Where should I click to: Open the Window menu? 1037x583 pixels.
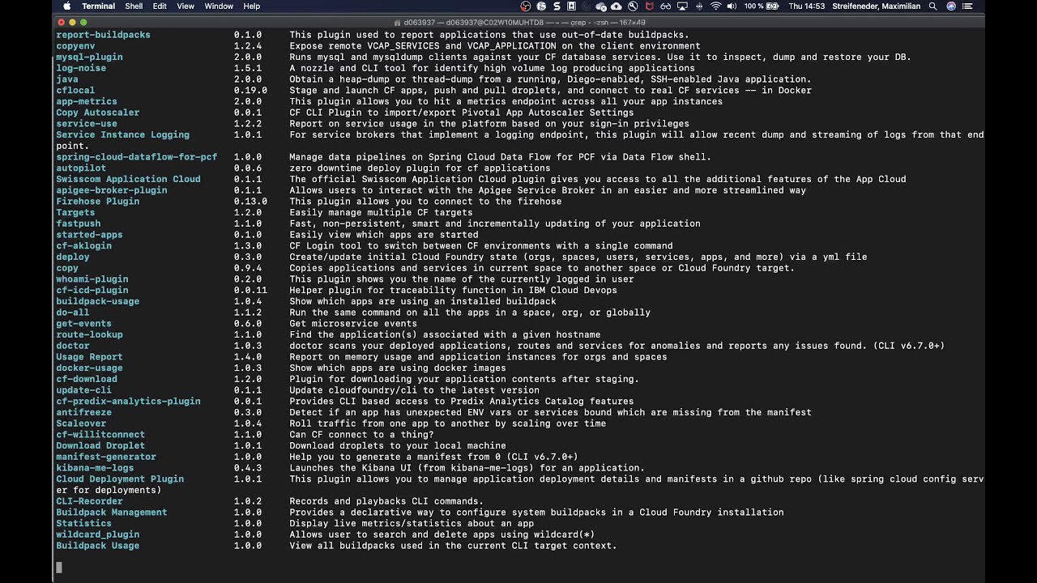point(219,6)
